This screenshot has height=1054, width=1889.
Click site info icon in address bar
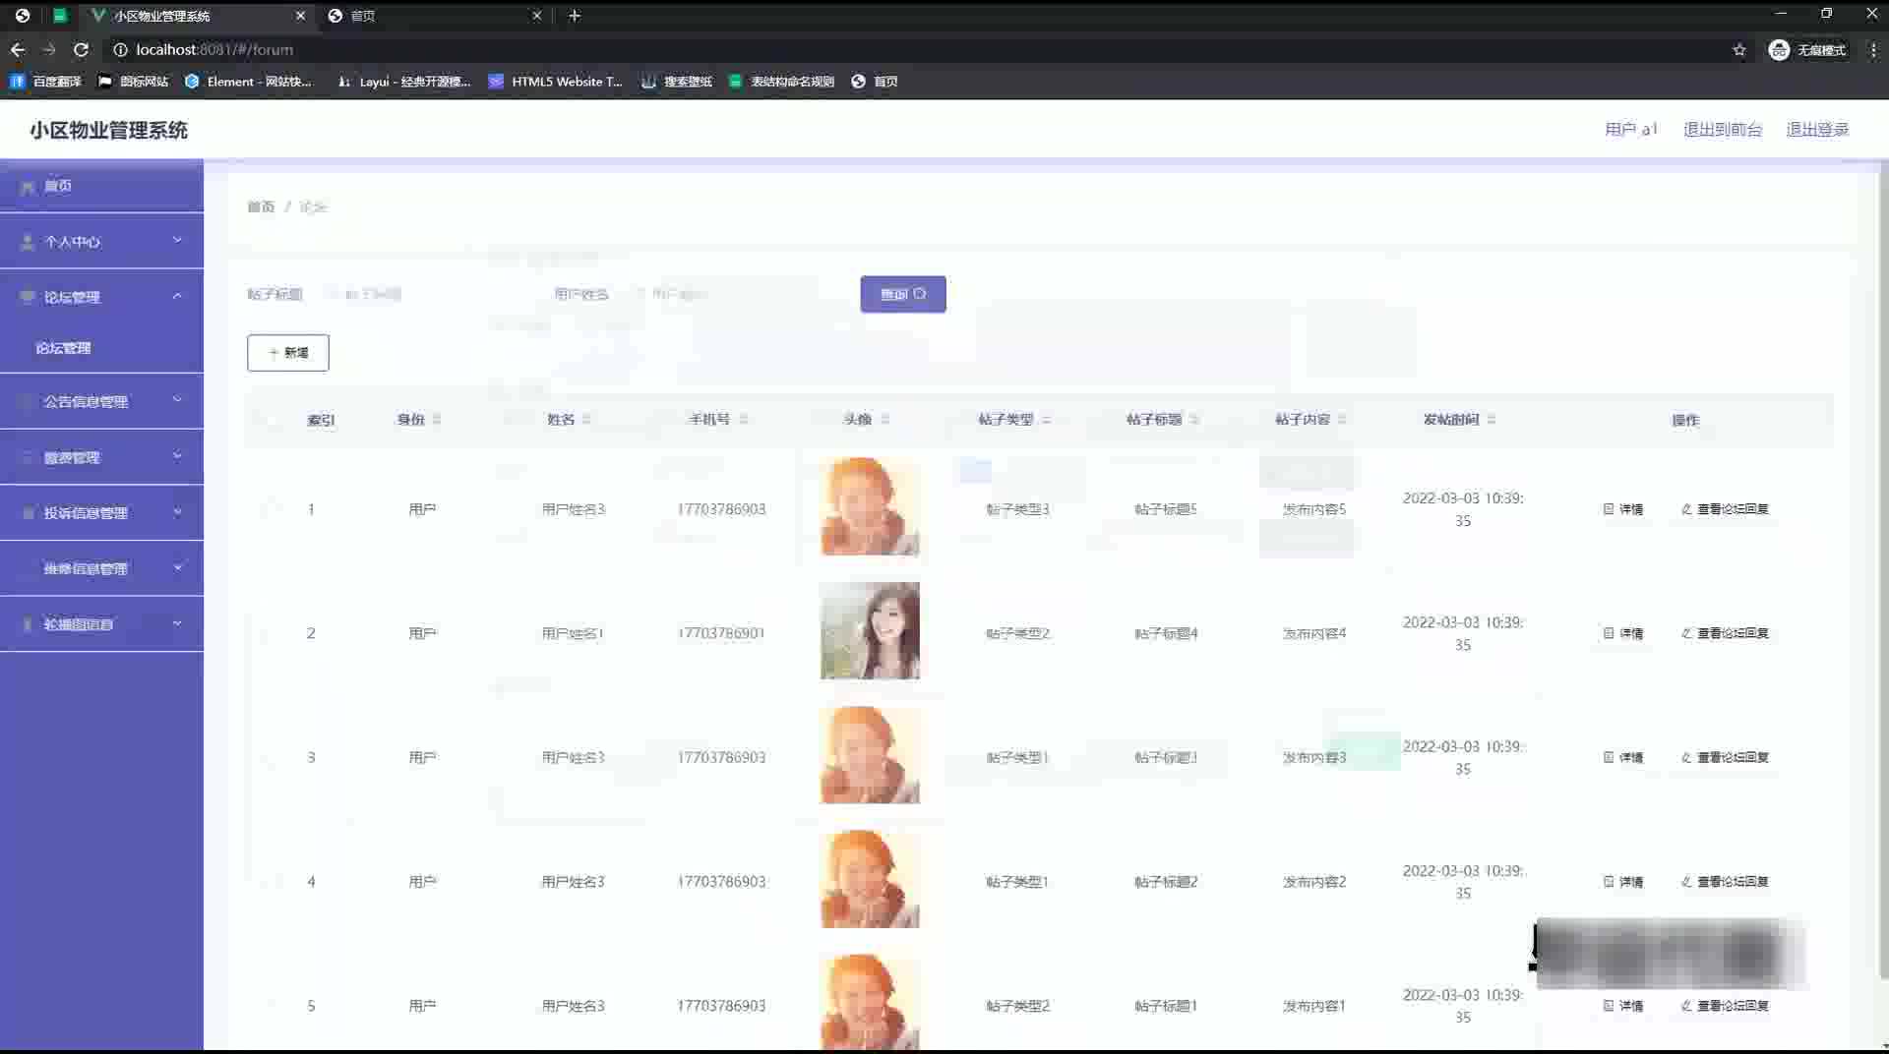pos(120,50)
